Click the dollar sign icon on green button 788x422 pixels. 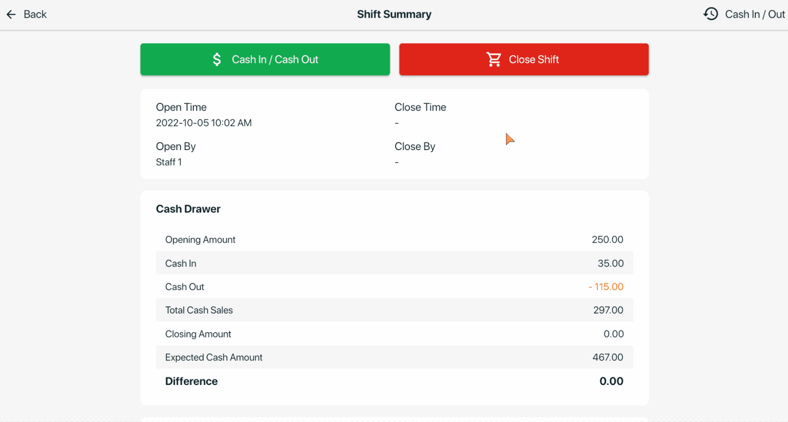[x=217, y=59]
